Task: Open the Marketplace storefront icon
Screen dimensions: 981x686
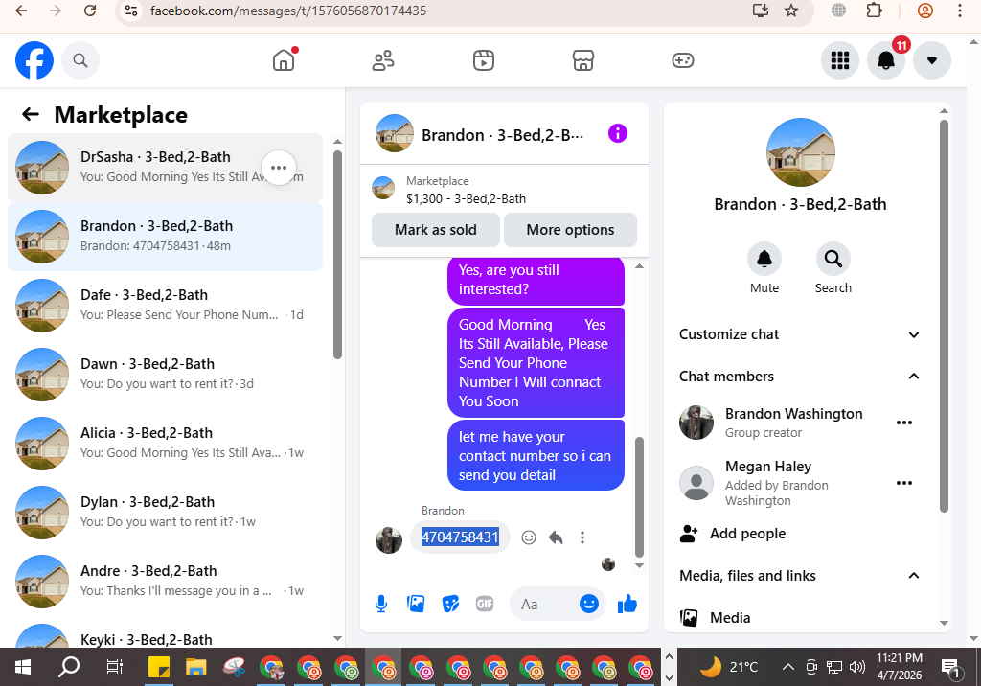Action: coord(583,60)
